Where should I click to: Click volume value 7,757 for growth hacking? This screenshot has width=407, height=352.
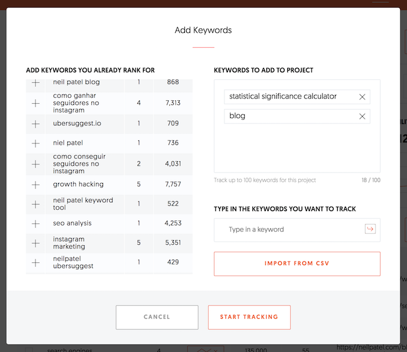click(173, 184)
